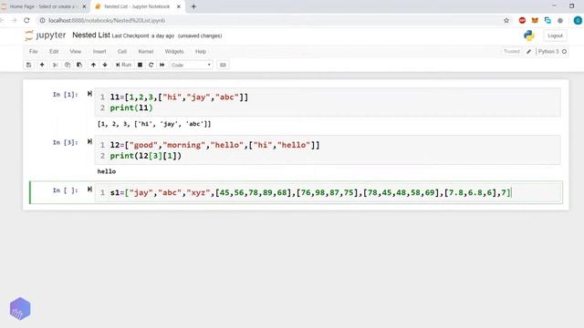Click the MetaMask fox extension icon

point(535,20)
